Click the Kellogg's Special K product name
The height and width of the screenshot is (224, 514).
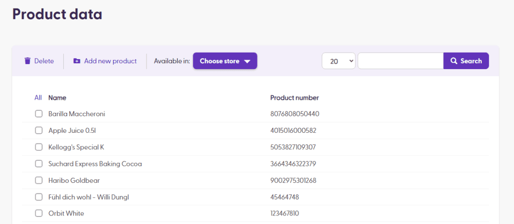click(x=76, y=147)
